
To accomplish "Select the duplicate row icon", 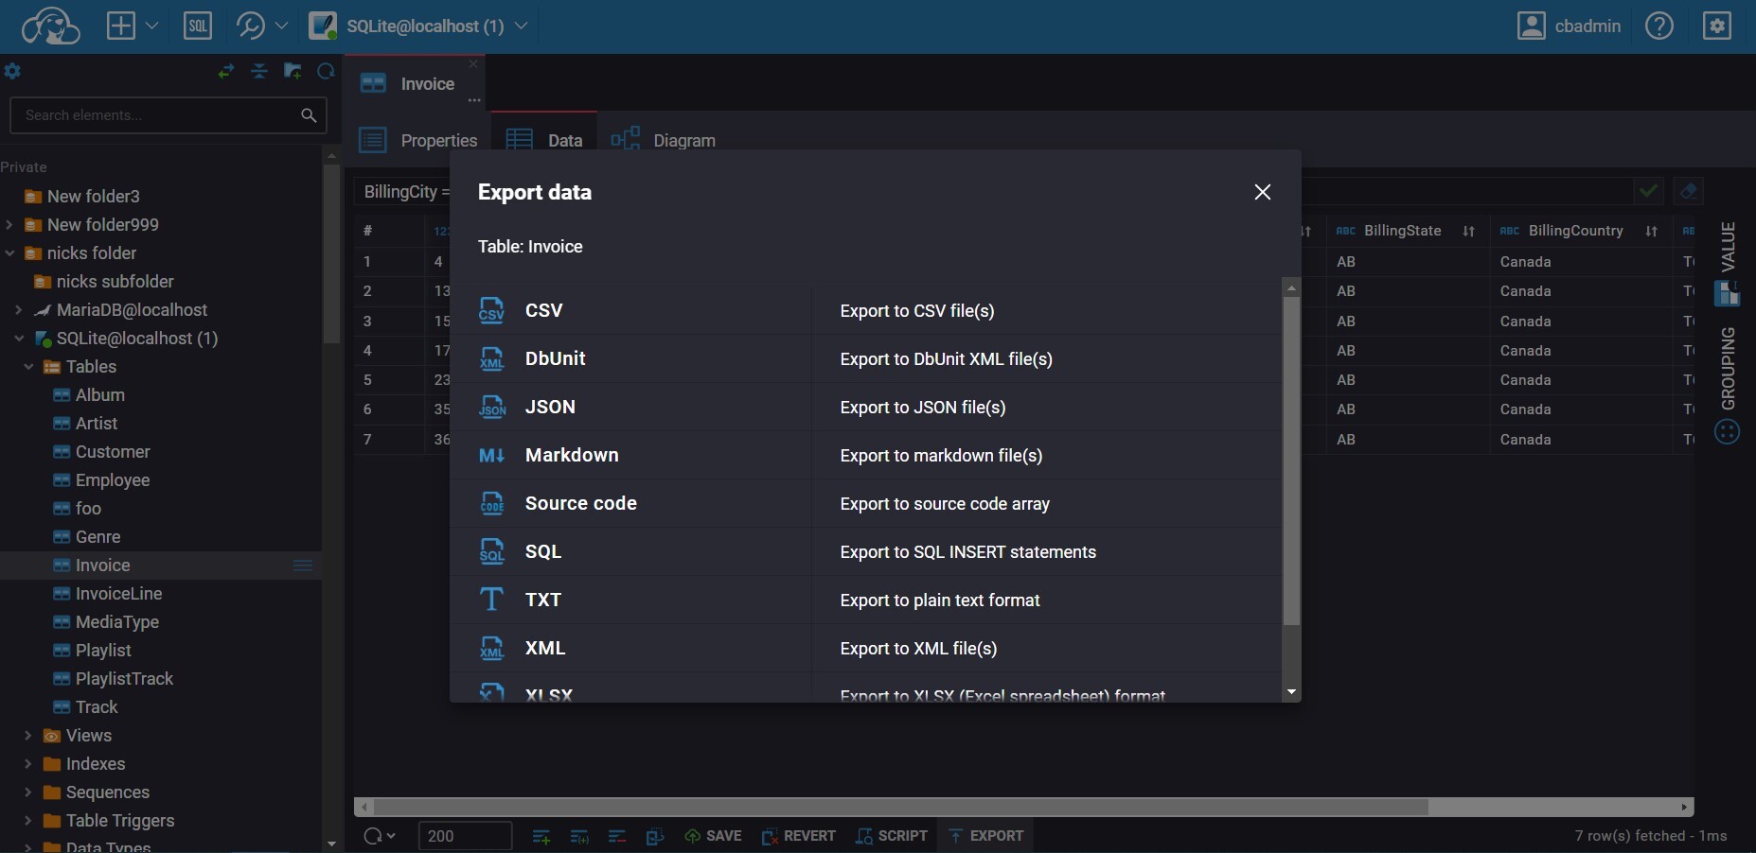I will click(x=580, y=837).
